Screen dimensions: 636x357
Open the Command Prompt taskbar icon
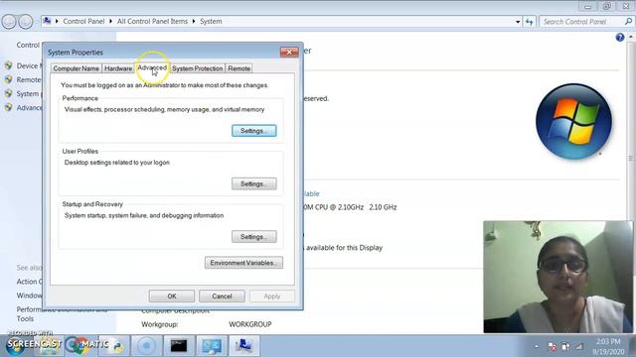click(179, 346)
